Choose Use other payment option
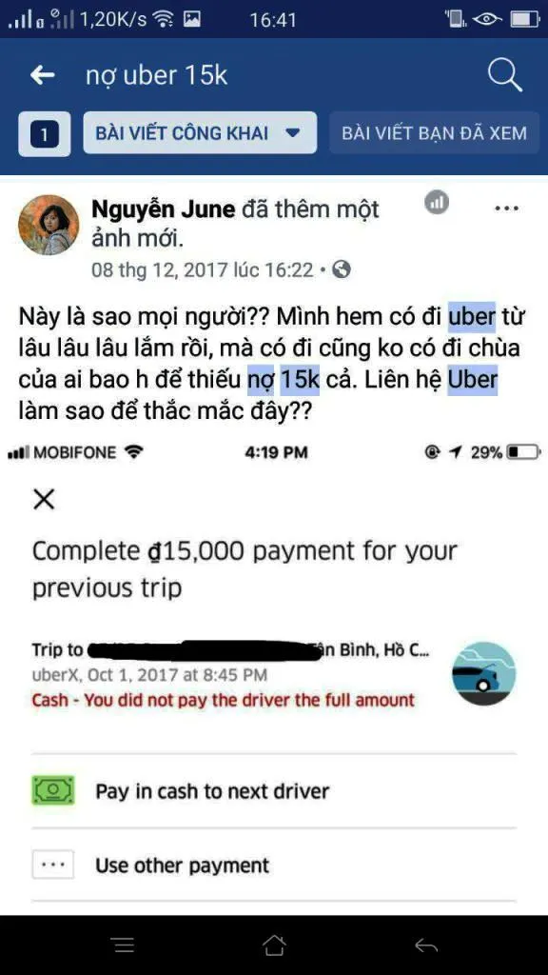Screen dimensions: 548x975 pos(273,865)
